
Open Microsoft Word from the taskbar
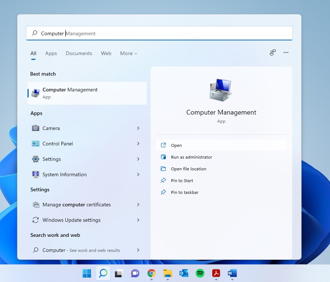[x=232, y=273]
